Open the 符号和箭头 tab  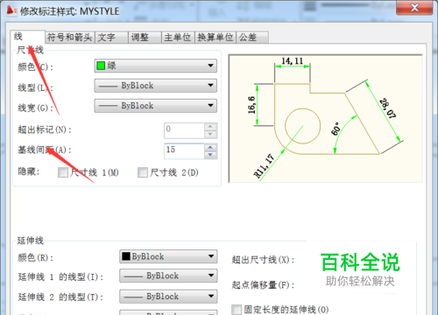(70, 38)
